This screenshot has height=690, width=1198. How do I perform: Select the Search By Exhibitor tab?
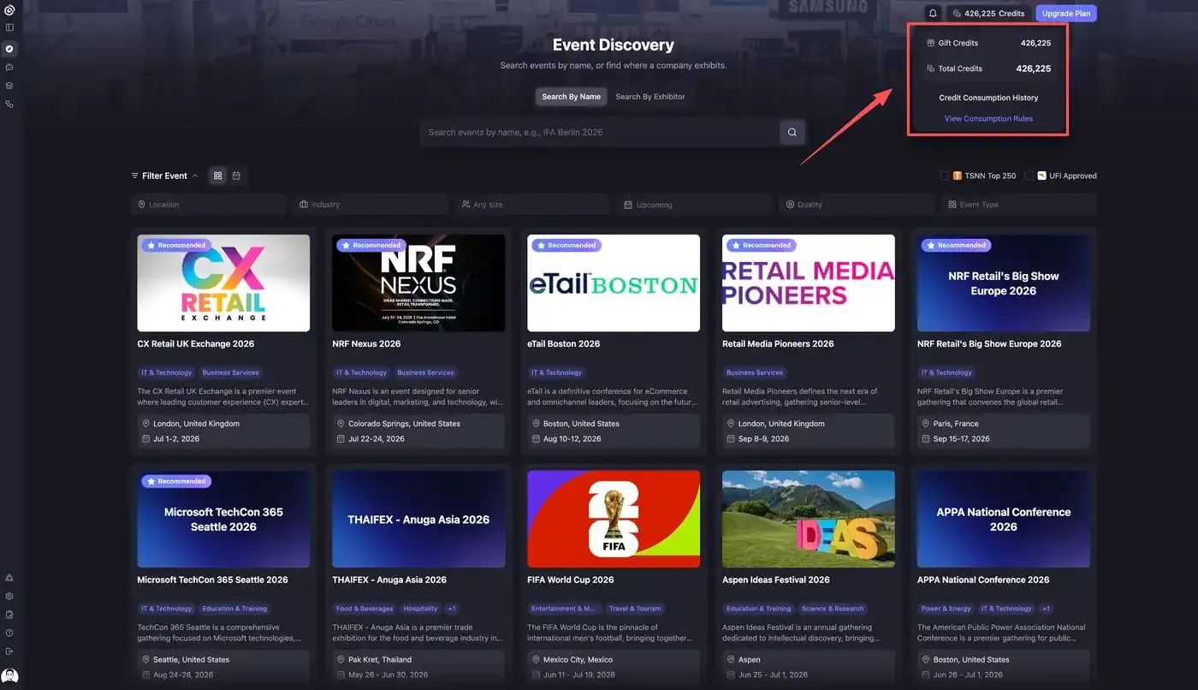point(650,97)
